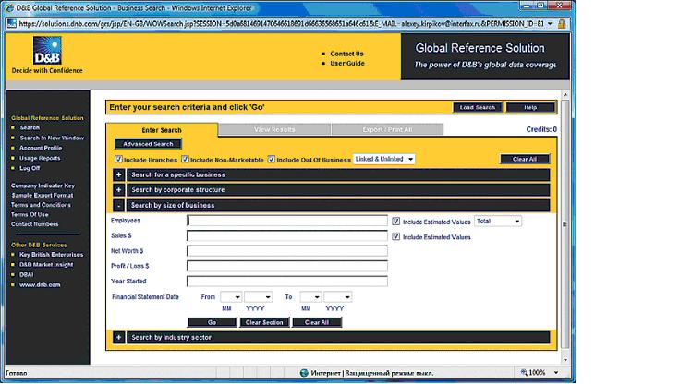This screenshot has height=384, width=680.
Task: Toggle Include Out Of Business checkbox
Action: pos(272,159)
